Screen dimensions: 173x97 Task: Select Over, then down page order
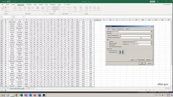(x=108, y=52)
